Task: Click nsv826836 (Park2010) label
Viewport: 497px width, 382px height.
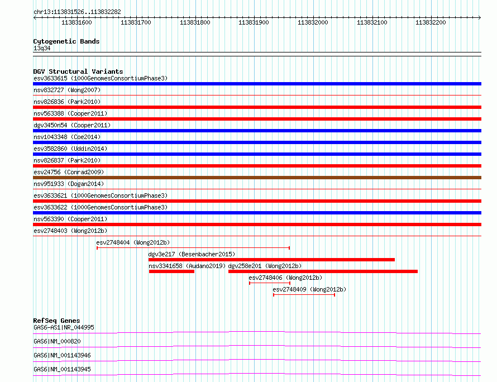Action: [67, 102]
